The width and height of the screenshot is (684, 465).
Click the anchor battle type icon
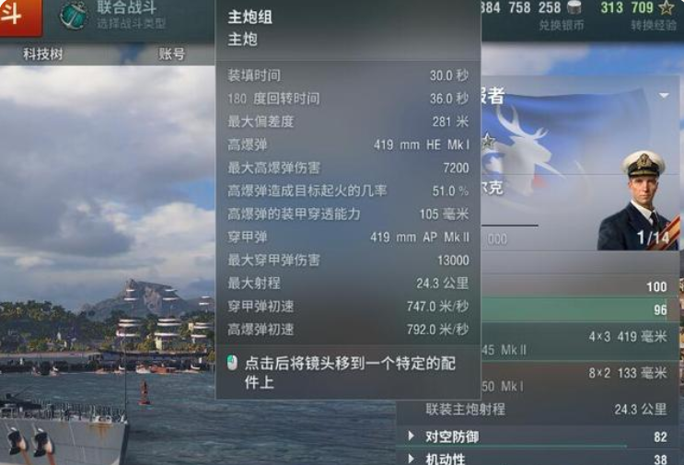[73, 16]
